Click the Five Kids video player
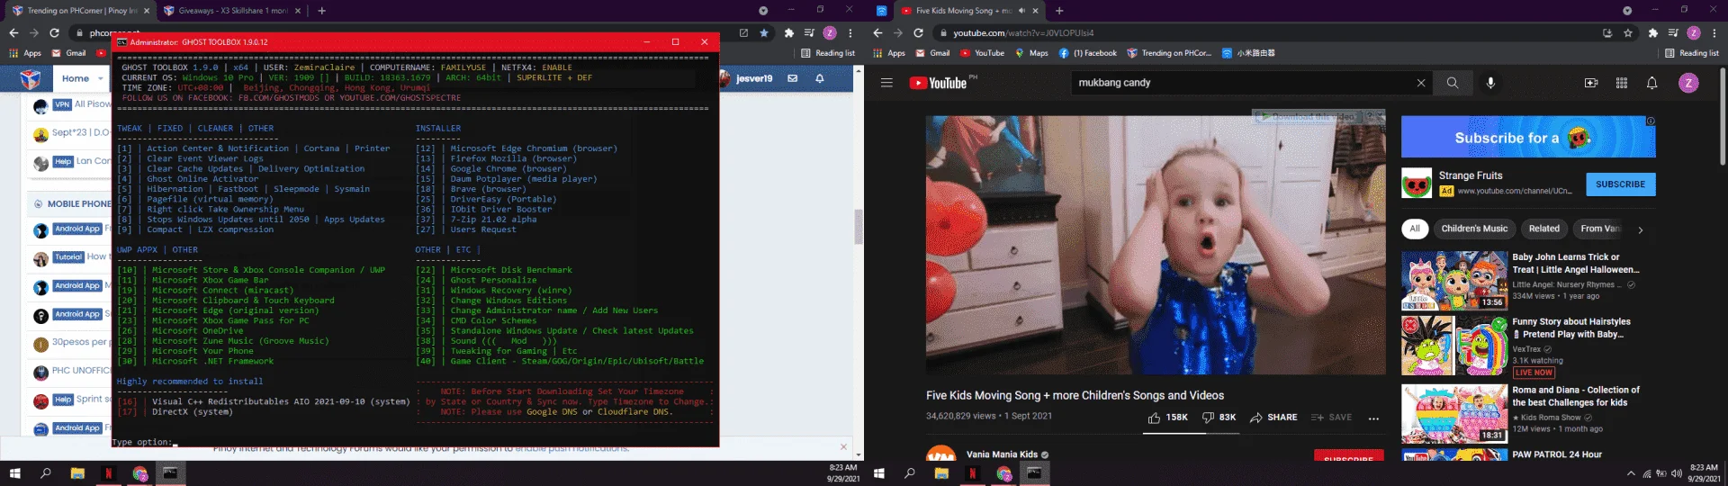1728x486 pixels. point(1156,245)
